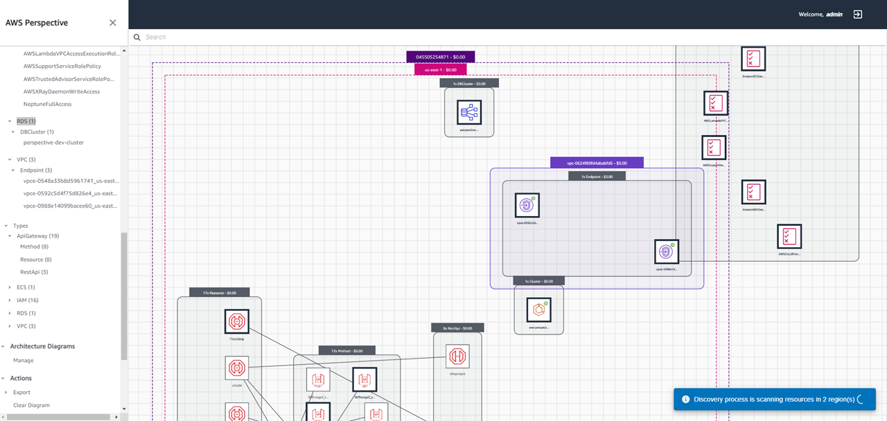Expand the ECS (1) tree node
The image size is (887, 421).
point(9,287)
